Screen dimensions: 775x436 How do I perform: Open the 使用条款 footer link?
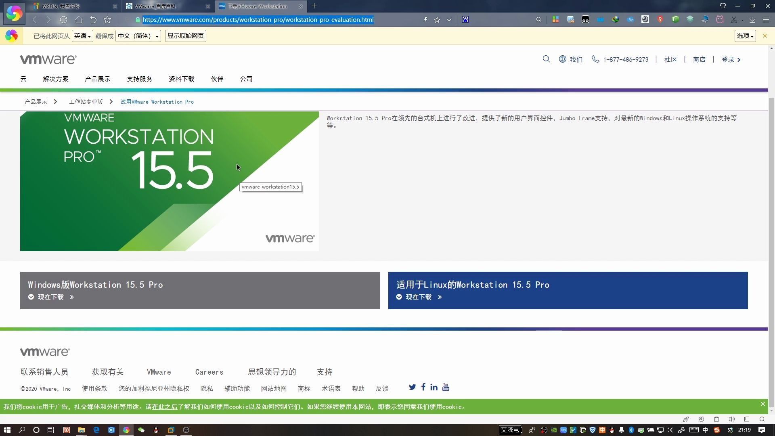point(94,389)
